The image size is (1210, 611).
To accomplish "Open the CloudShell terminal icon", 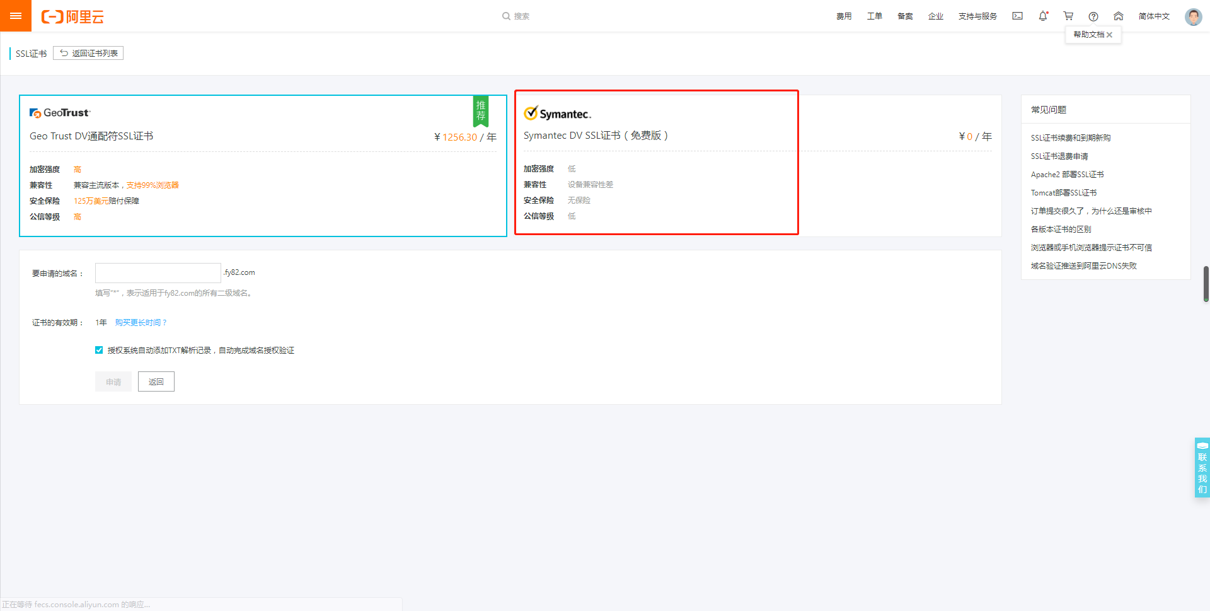I will tap(1017, 16).
